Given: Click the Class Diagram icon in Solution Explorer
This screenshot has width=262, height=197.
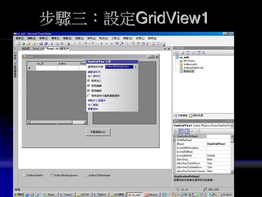Looking at the screenshot, I should 203,53.
